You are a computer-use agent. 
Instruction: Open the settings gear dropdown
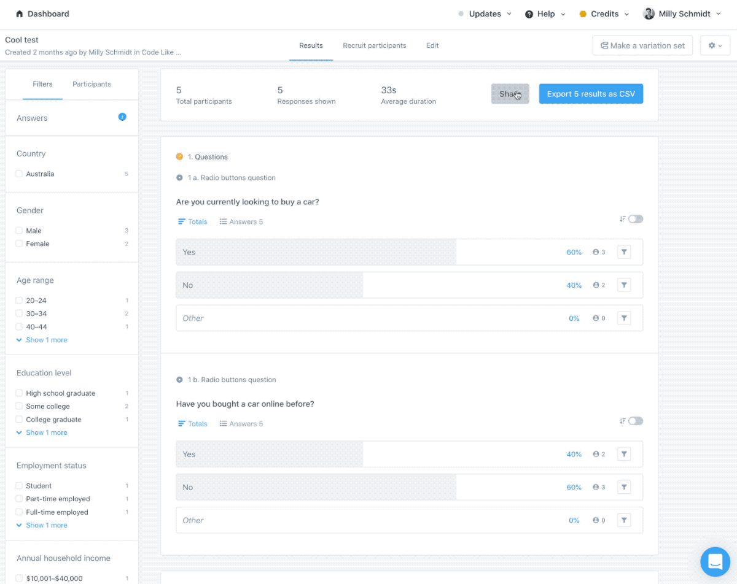(x=715, y=45)
